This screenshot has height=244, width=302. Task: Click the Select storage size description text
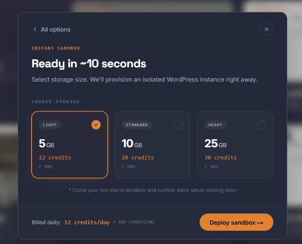click(144, 80)
